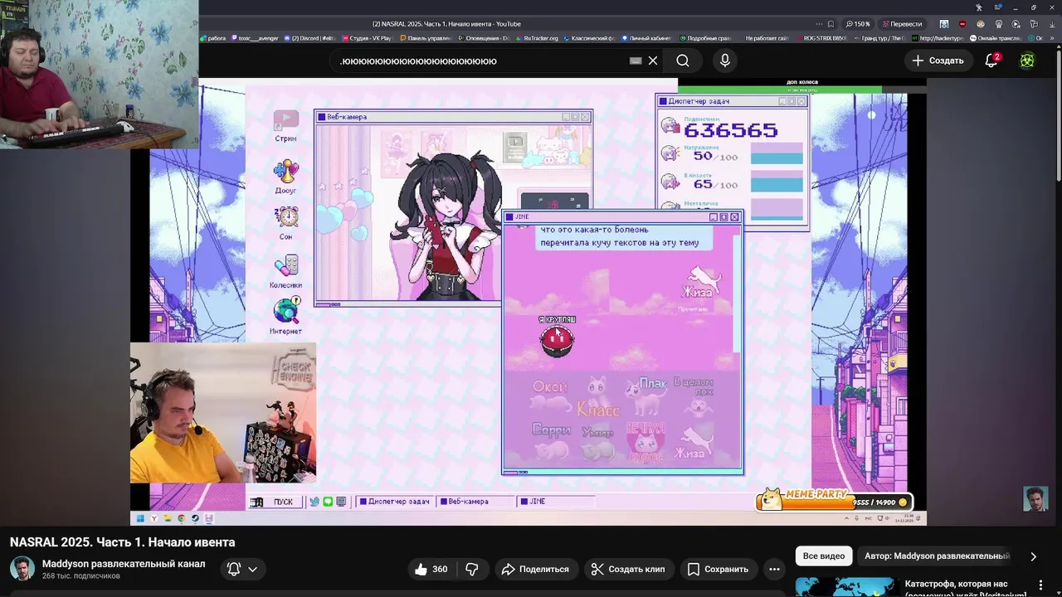The image size is (1062, 597).
Task: Click the Создать create button
Action: point(938,61)
